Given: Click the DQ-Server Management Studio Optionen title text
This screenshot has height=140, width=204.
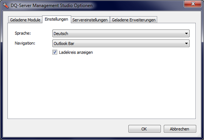Looking at the screenshot, I should click(x=51, y=6).
